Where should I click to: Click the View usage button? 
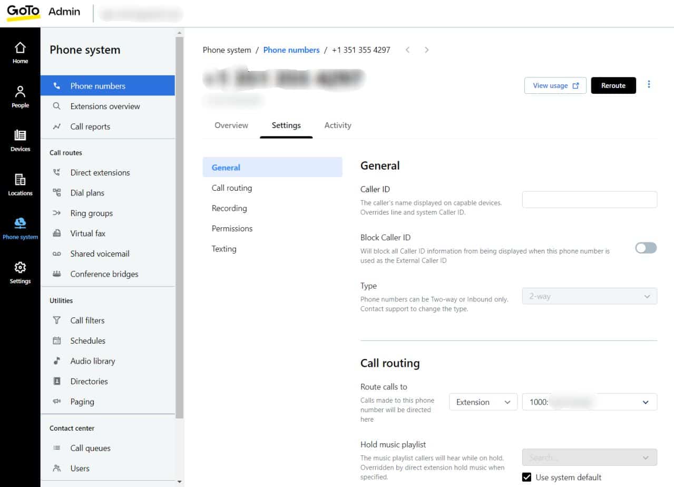tap(555, 85)
